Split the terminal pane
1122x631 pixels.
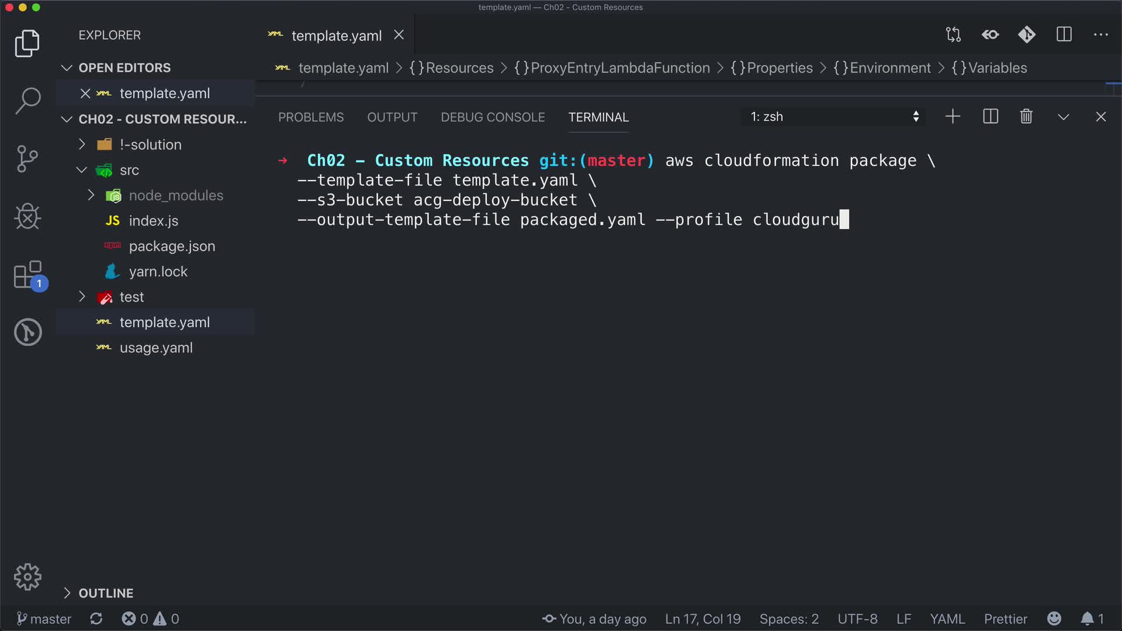point(991,117)
